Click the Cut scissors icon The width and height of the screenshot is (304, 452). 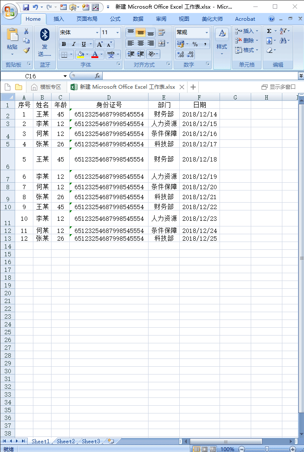pyautogui.click(x=26, y=32)
